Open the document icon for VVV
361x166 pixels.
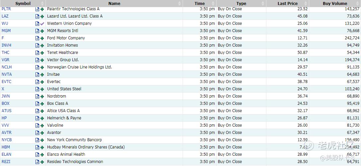click(37, 126)
